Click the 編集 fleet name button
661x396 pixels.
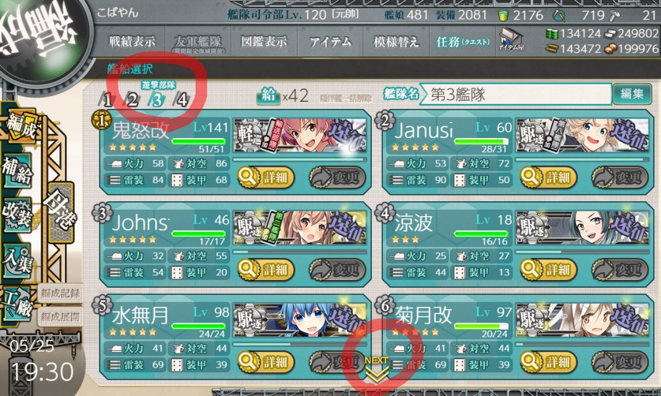(x=632, y=94)
